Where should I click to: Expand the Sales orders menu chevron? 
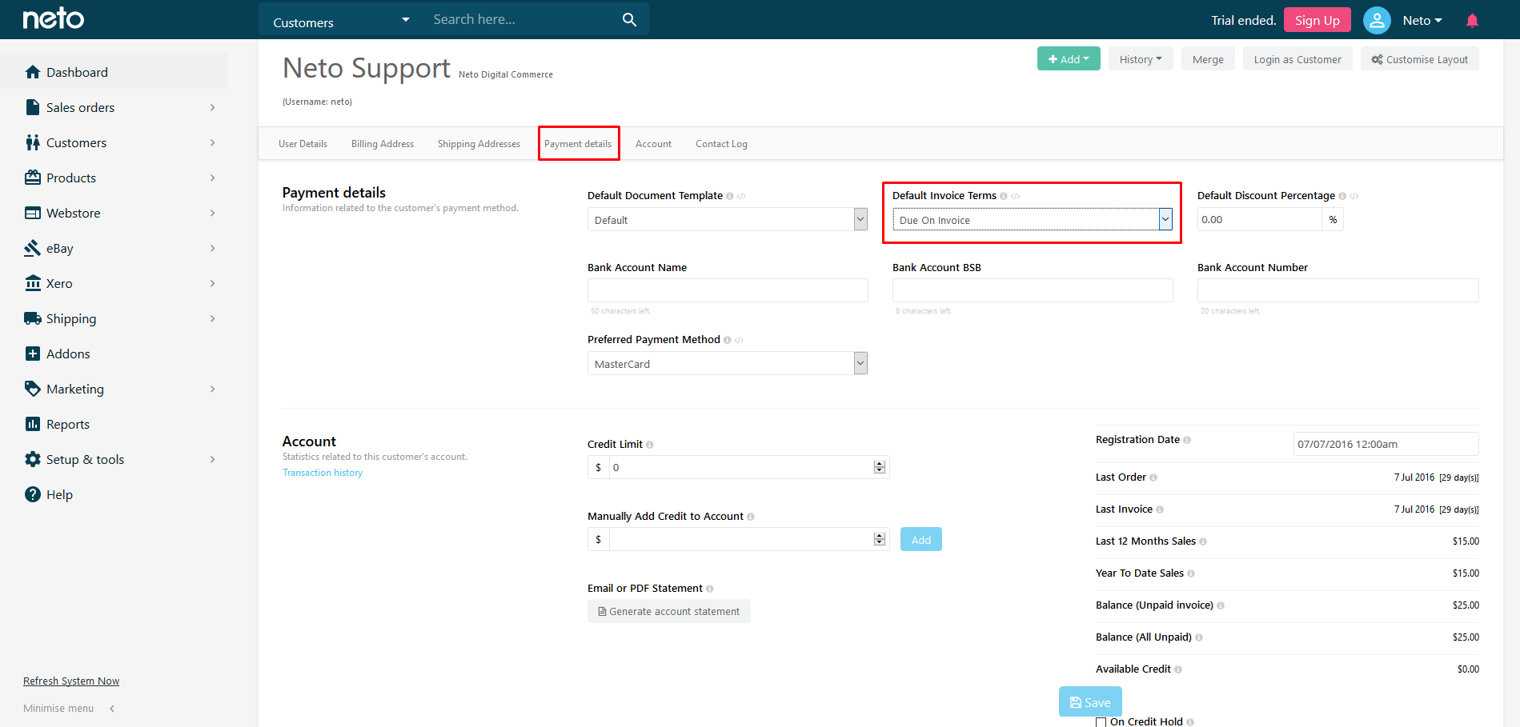pyautogui.click(x=212, y=107)
